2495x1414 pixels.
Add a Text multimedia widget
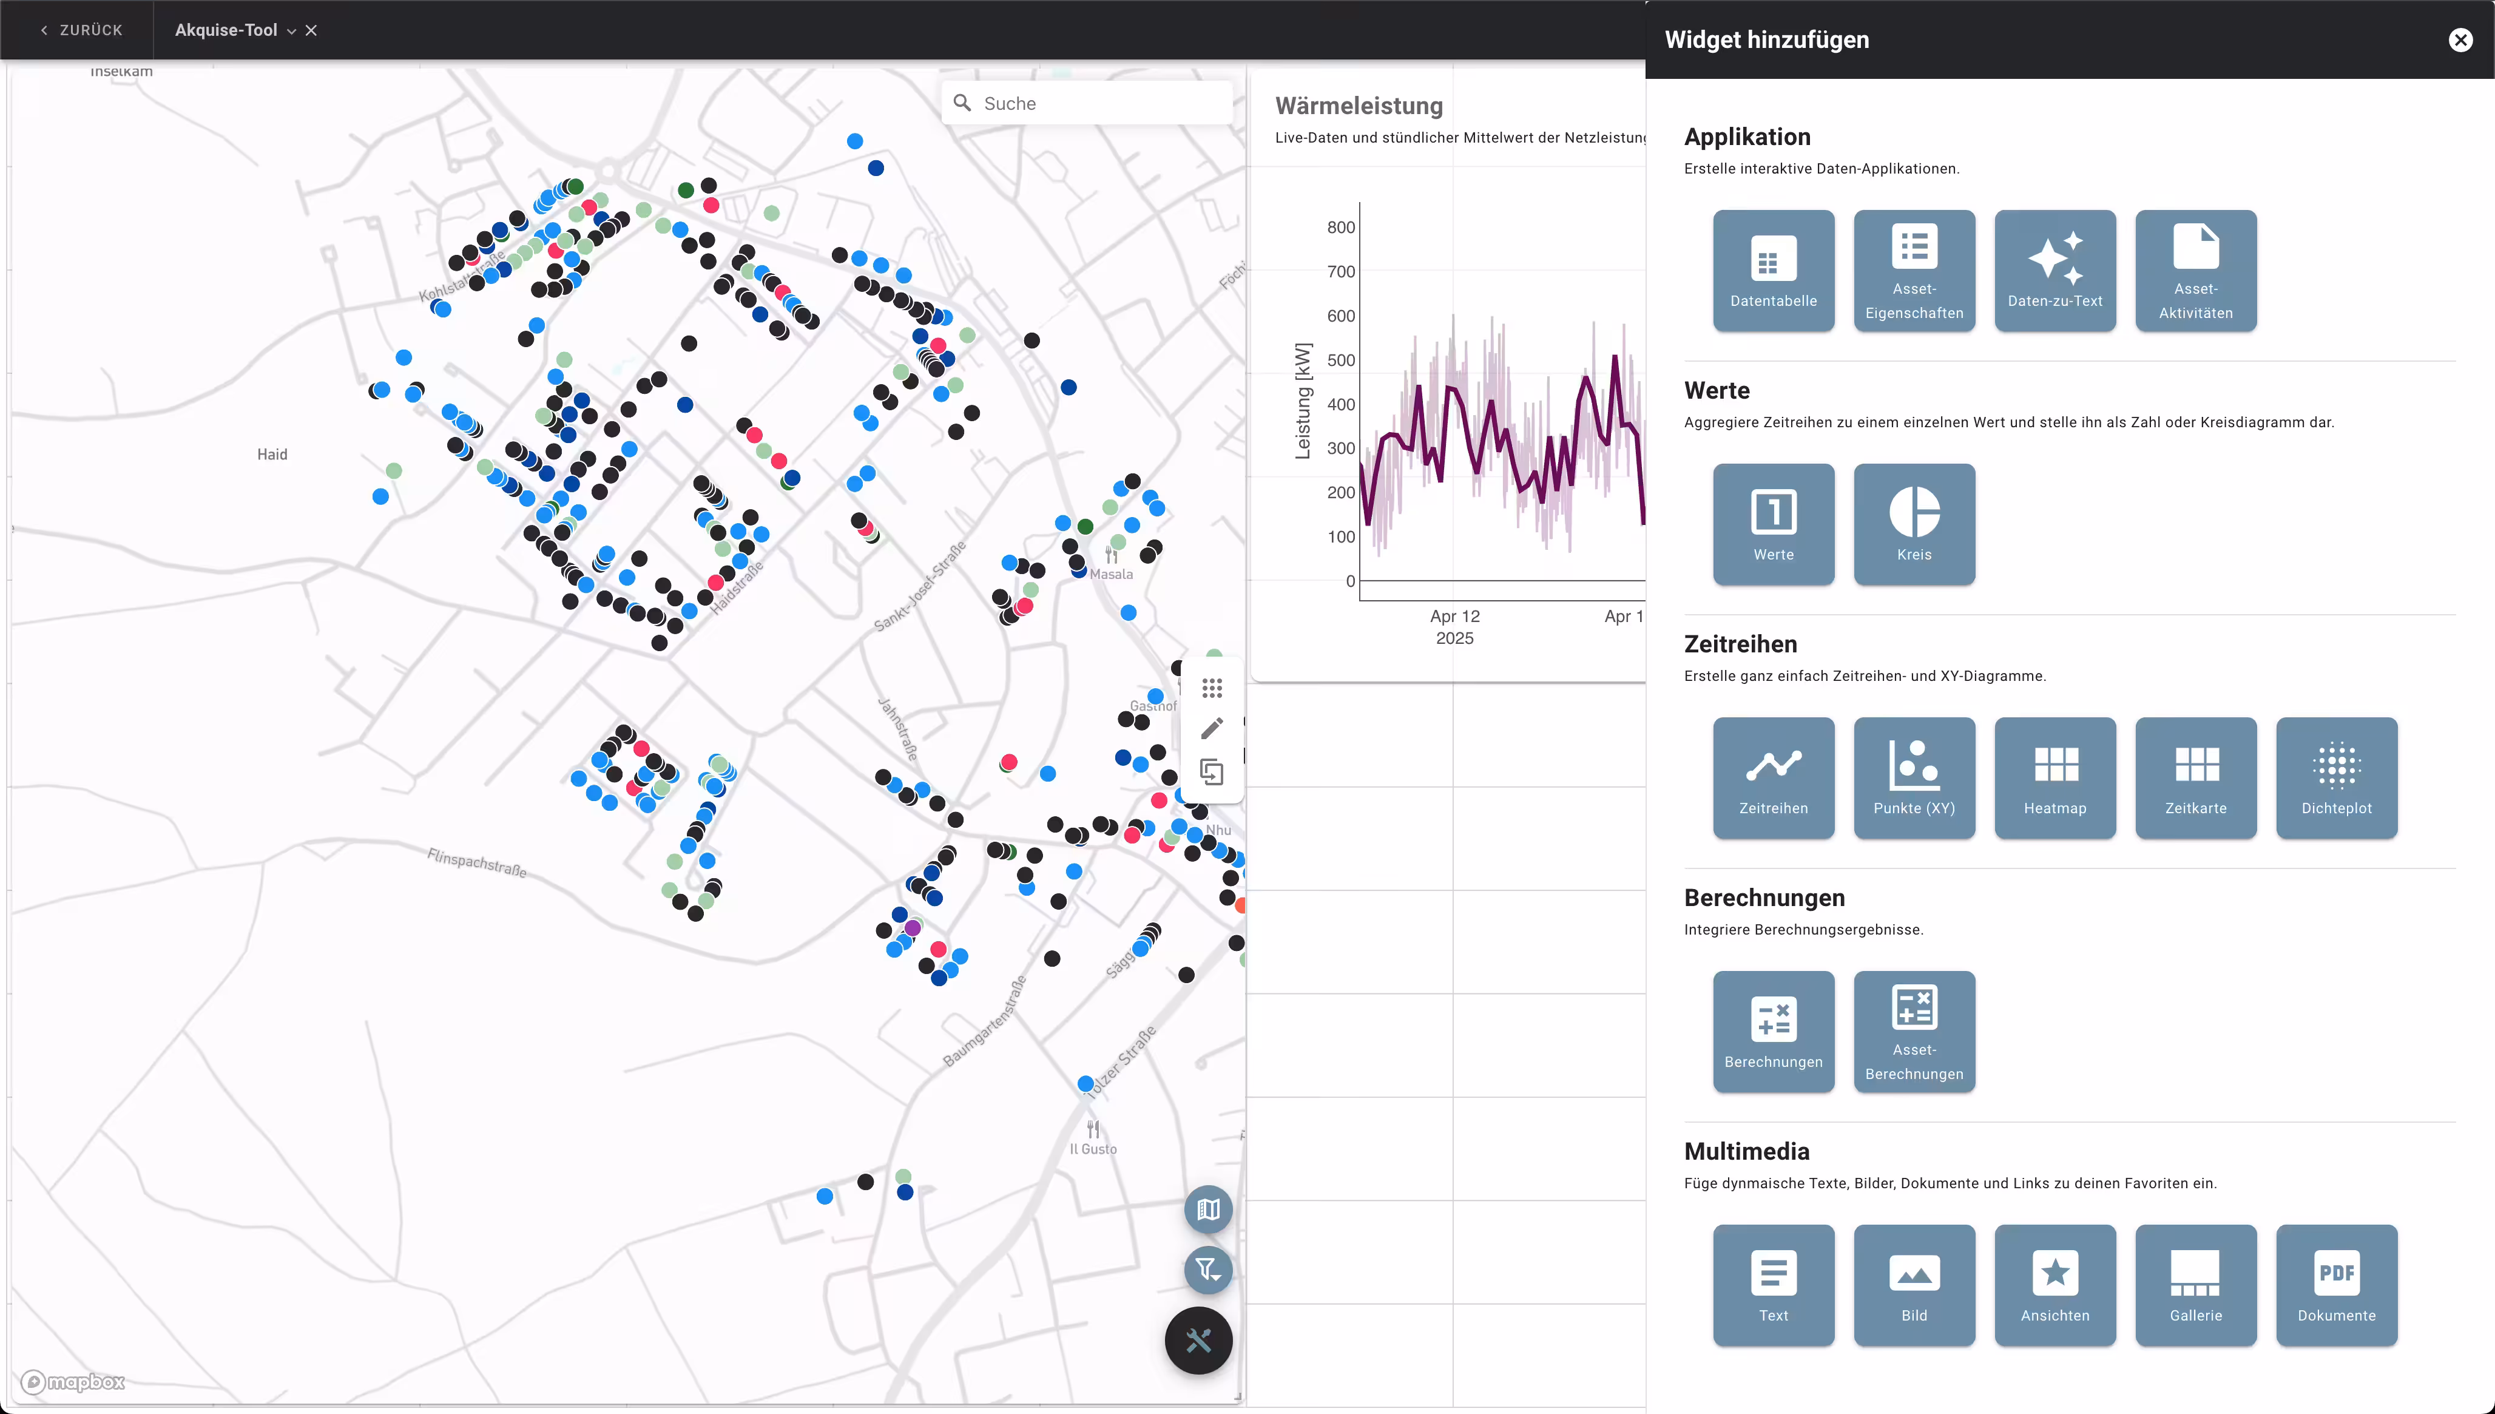[1773, 1285]
